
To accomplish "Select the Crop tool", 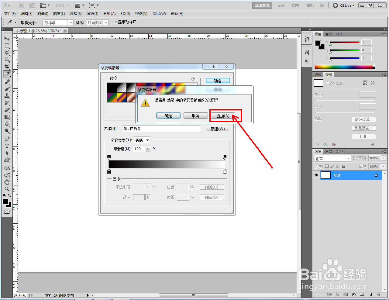I will pyautogui.click(x=7, y=67).
